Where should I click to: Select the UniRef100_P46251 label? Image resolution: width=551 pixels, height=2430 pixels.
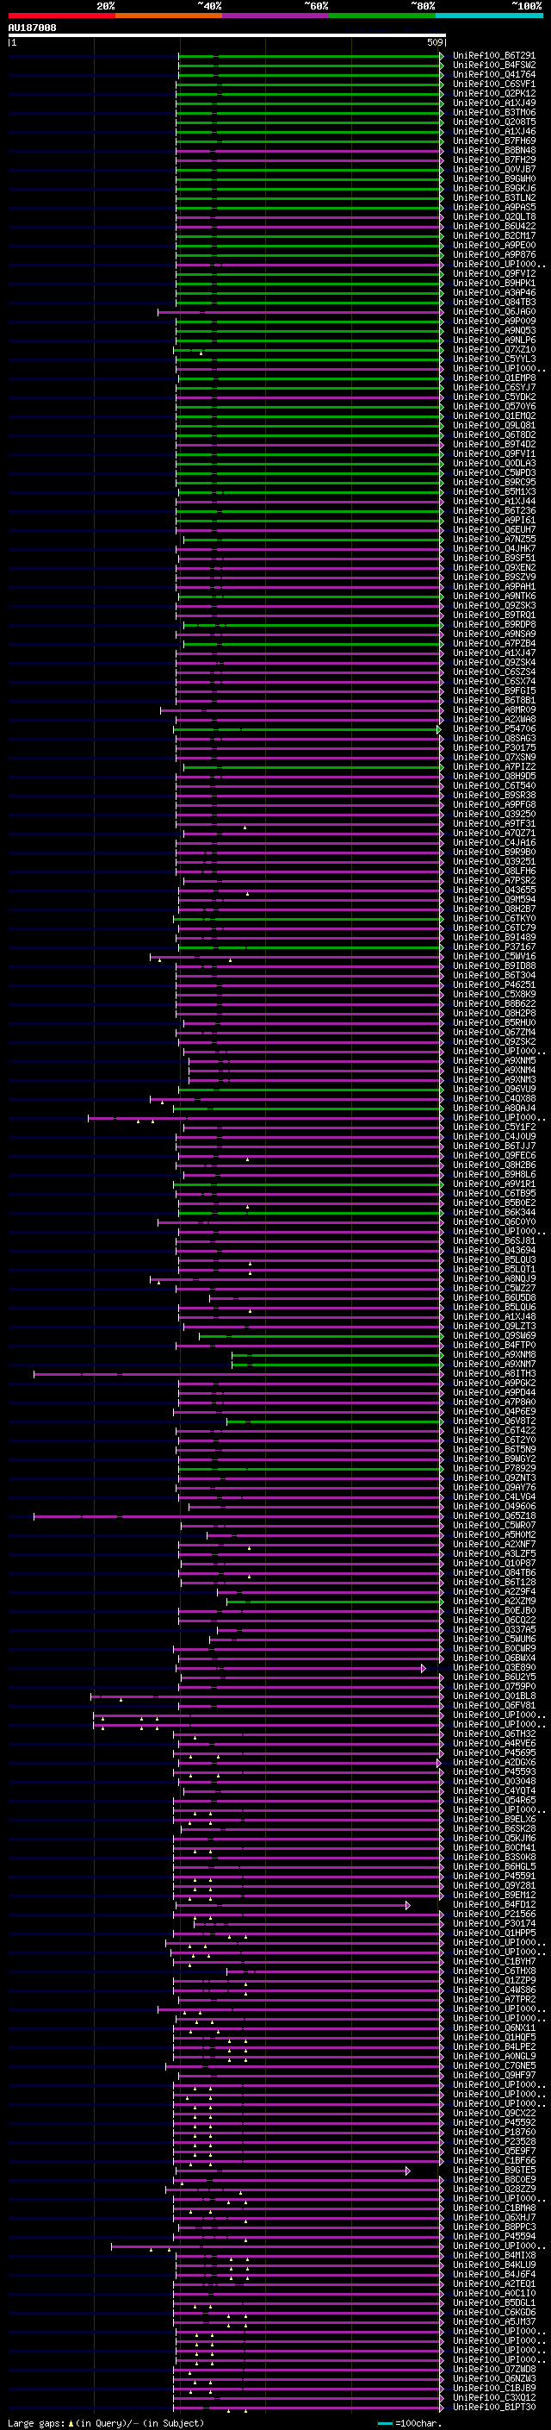[493, 984]
